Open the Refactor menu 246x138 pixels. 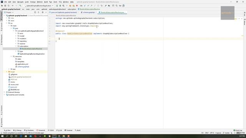coord(40,2)
